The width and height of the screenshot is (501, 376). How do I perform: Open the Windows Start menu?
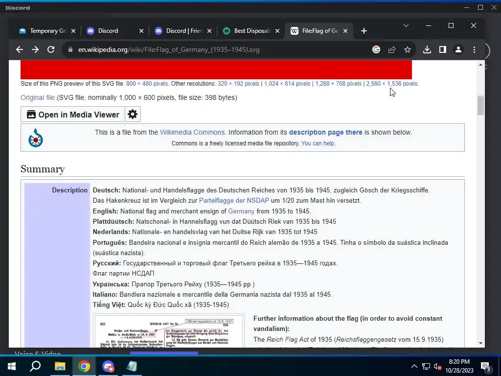click(12, 366)
